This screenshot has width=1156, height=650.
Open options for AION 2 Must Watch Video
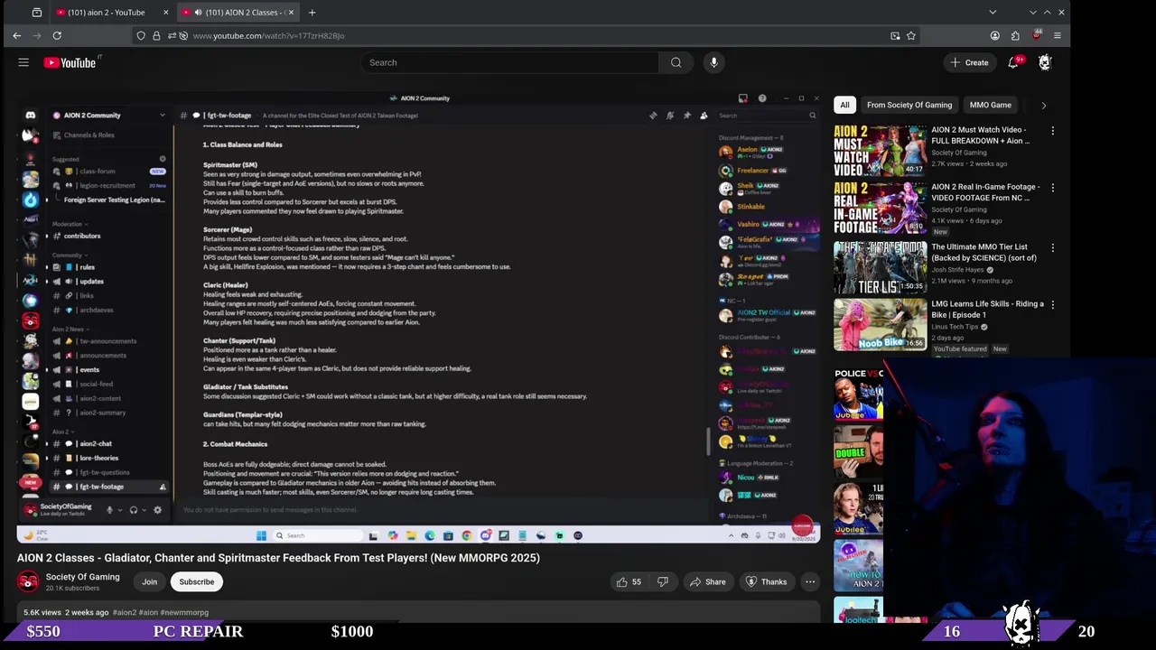(1053, 131)
